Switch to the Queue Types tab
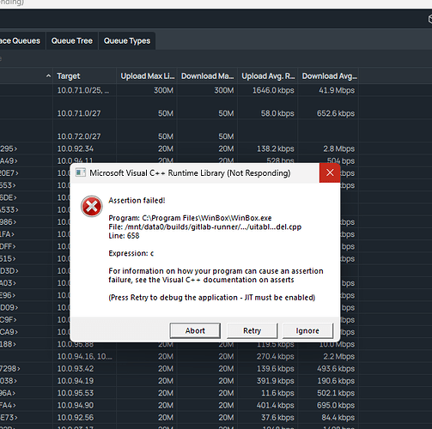This screenshot has height=429, width=432. pyautogui.click(x=127, y=41)
